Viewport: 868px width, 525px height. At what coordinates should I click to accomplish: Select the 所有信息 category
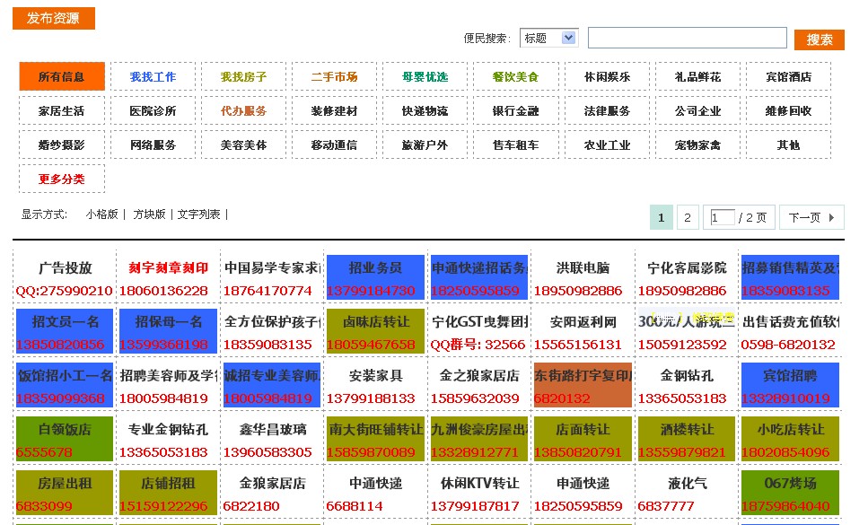pyautogui.click(x=62, y=77)
